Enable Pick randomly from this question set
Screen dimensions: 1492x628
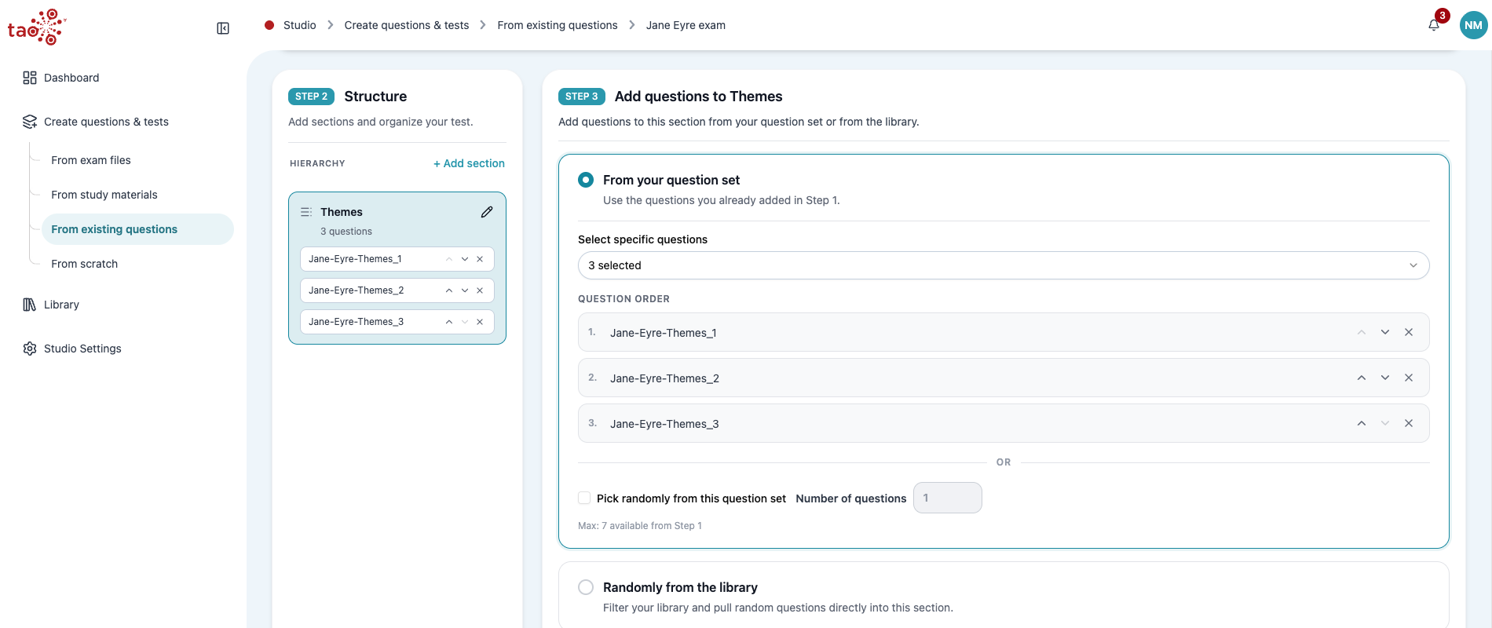(584, 498)
